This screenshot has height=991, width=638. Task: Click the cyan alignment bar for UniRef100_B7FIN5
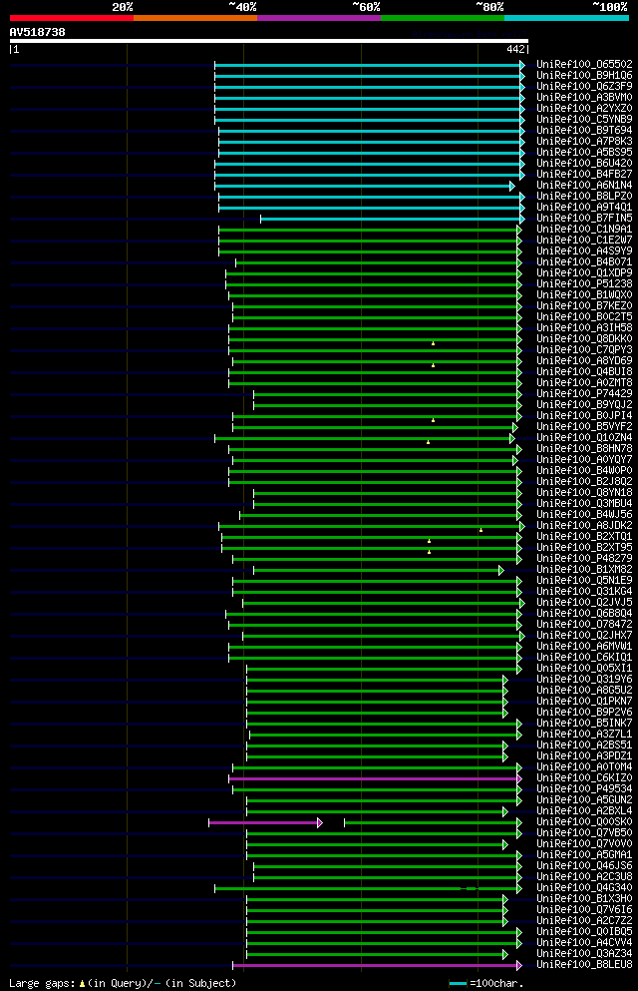393,220
